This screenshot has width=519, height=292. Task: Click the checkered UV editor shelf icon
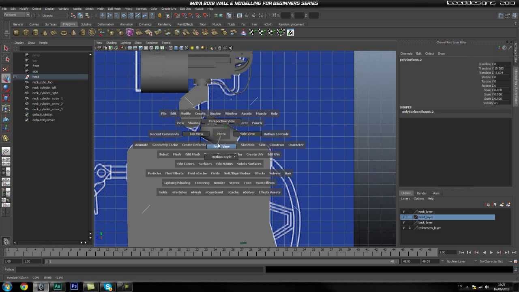pyautogui.click(x=290, y=32)
